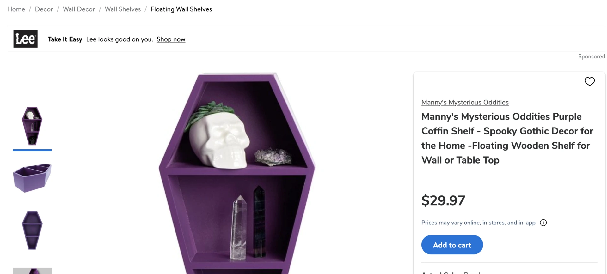Click the Sponsored label
The width and height of the screenshot is (607, 274).
pos(591,57)
